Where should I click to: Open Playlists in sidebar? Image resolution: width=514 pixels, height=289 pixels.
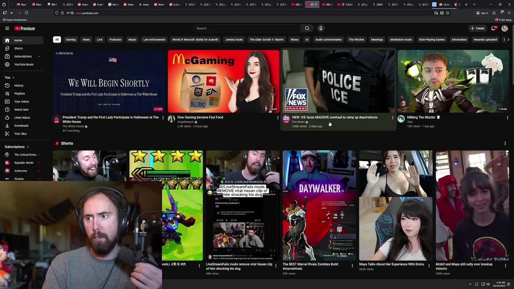tap(23, 94)
